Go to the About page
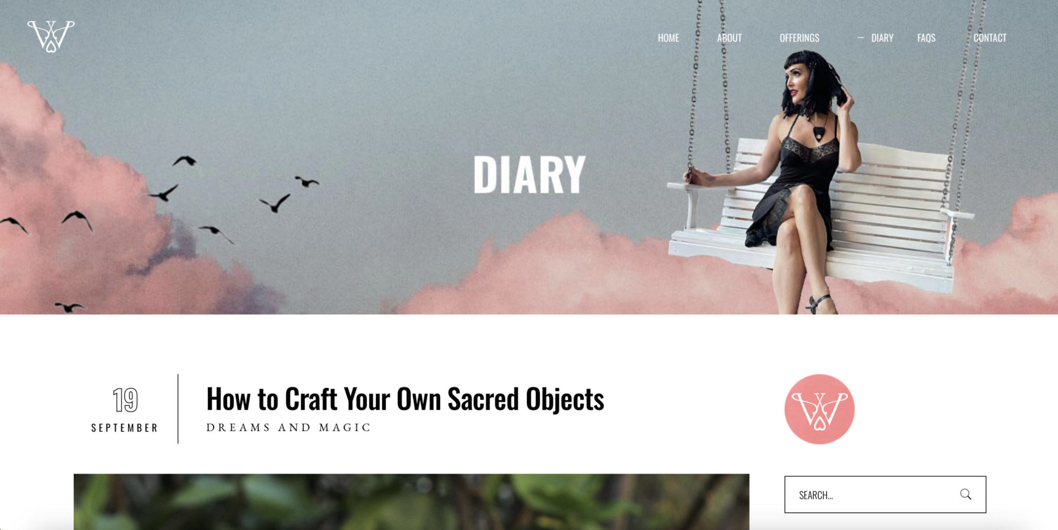This screenshot has height=530, width=1058. [729, 38]
